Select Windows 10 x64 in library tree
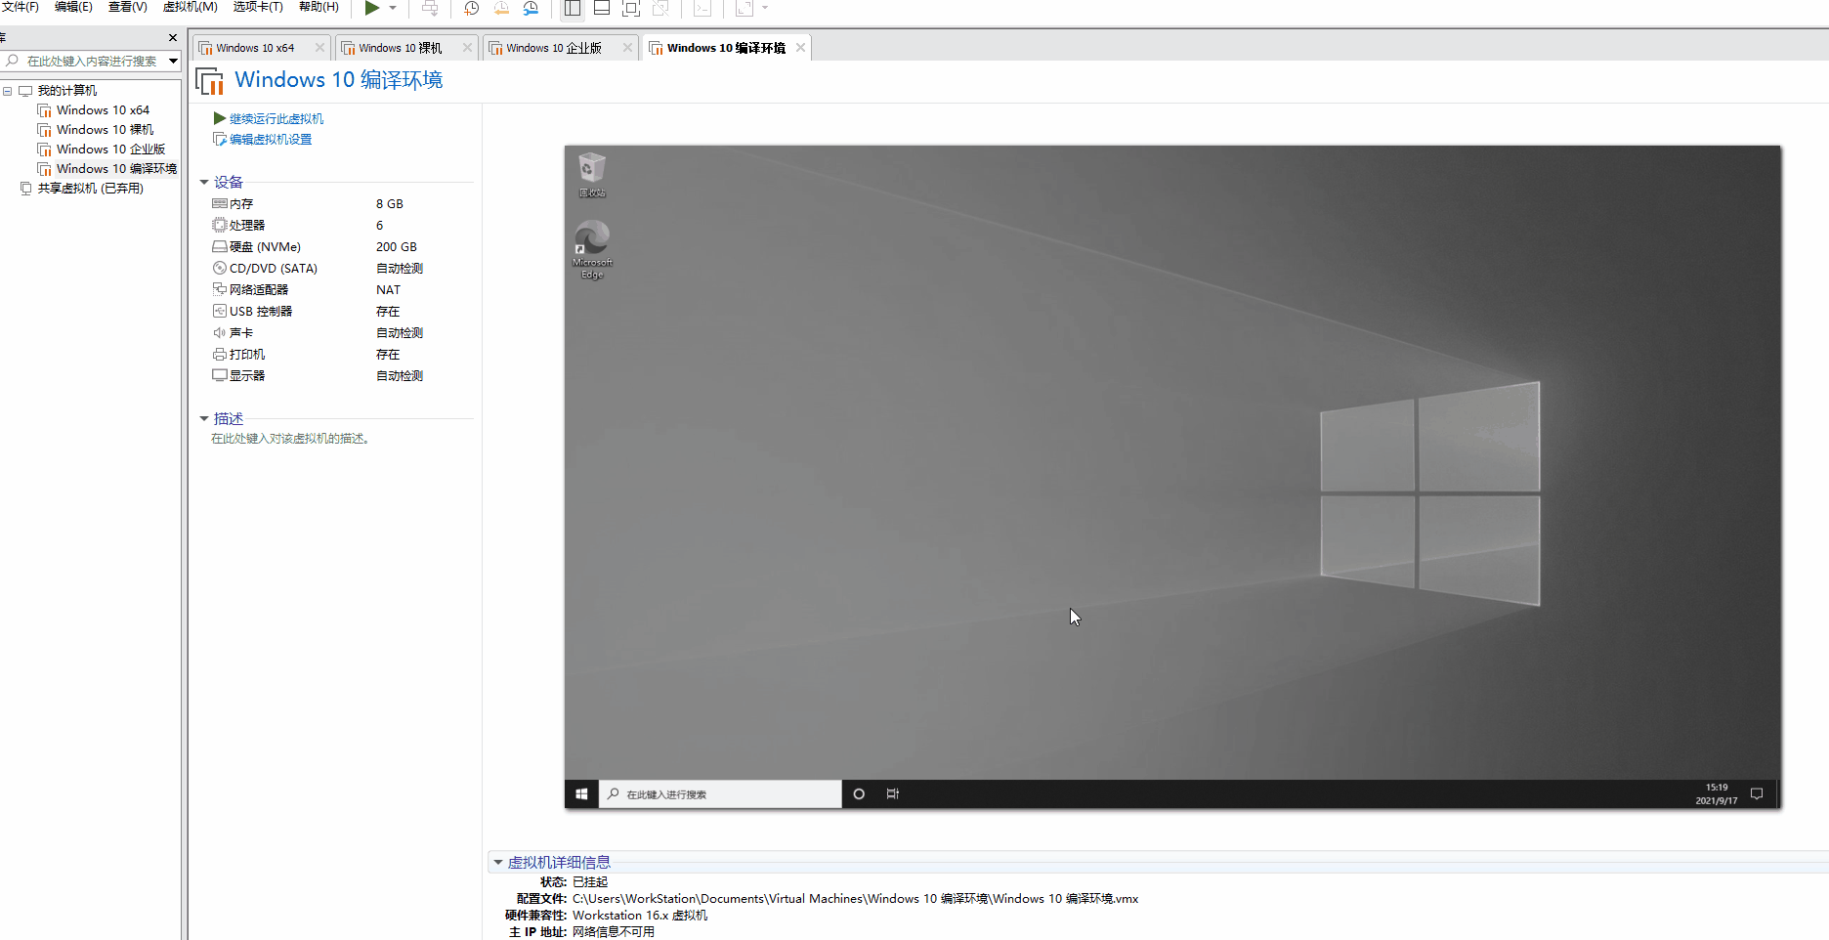1829x940 pixels. pos(103,110)
